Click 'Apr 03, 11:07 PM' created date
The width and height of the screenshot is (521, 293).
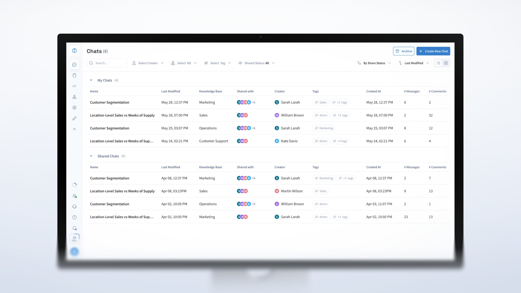379,204
